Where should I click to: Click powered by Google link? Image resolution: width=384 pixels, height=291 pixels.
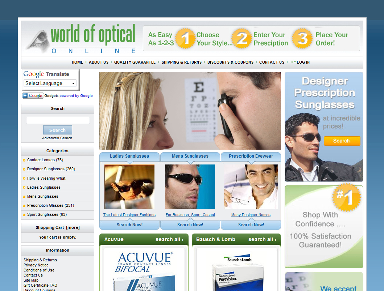click(x=76, y=96)
